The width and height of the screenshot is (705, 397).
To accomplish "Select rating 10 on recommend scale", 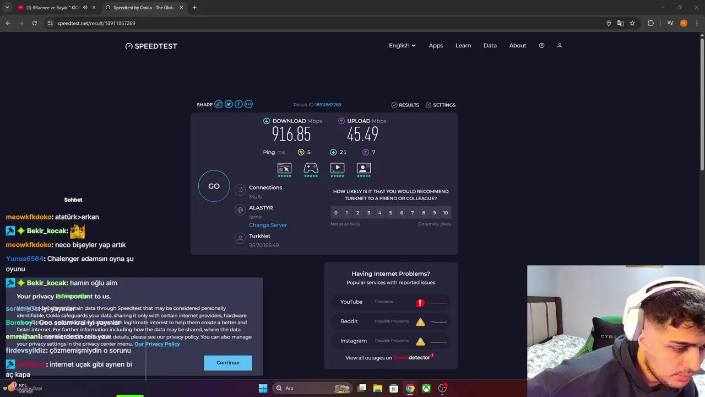I will 446,213.
